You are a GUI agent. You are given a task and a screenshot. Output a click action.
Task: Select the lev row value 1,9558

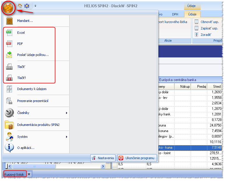[216, 98]
